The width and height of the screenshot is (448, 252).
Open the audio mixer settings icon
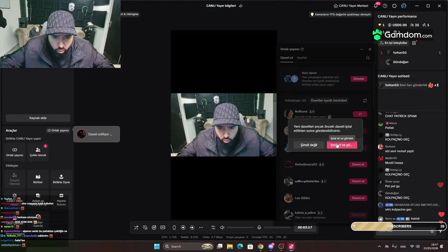point(213,227)
